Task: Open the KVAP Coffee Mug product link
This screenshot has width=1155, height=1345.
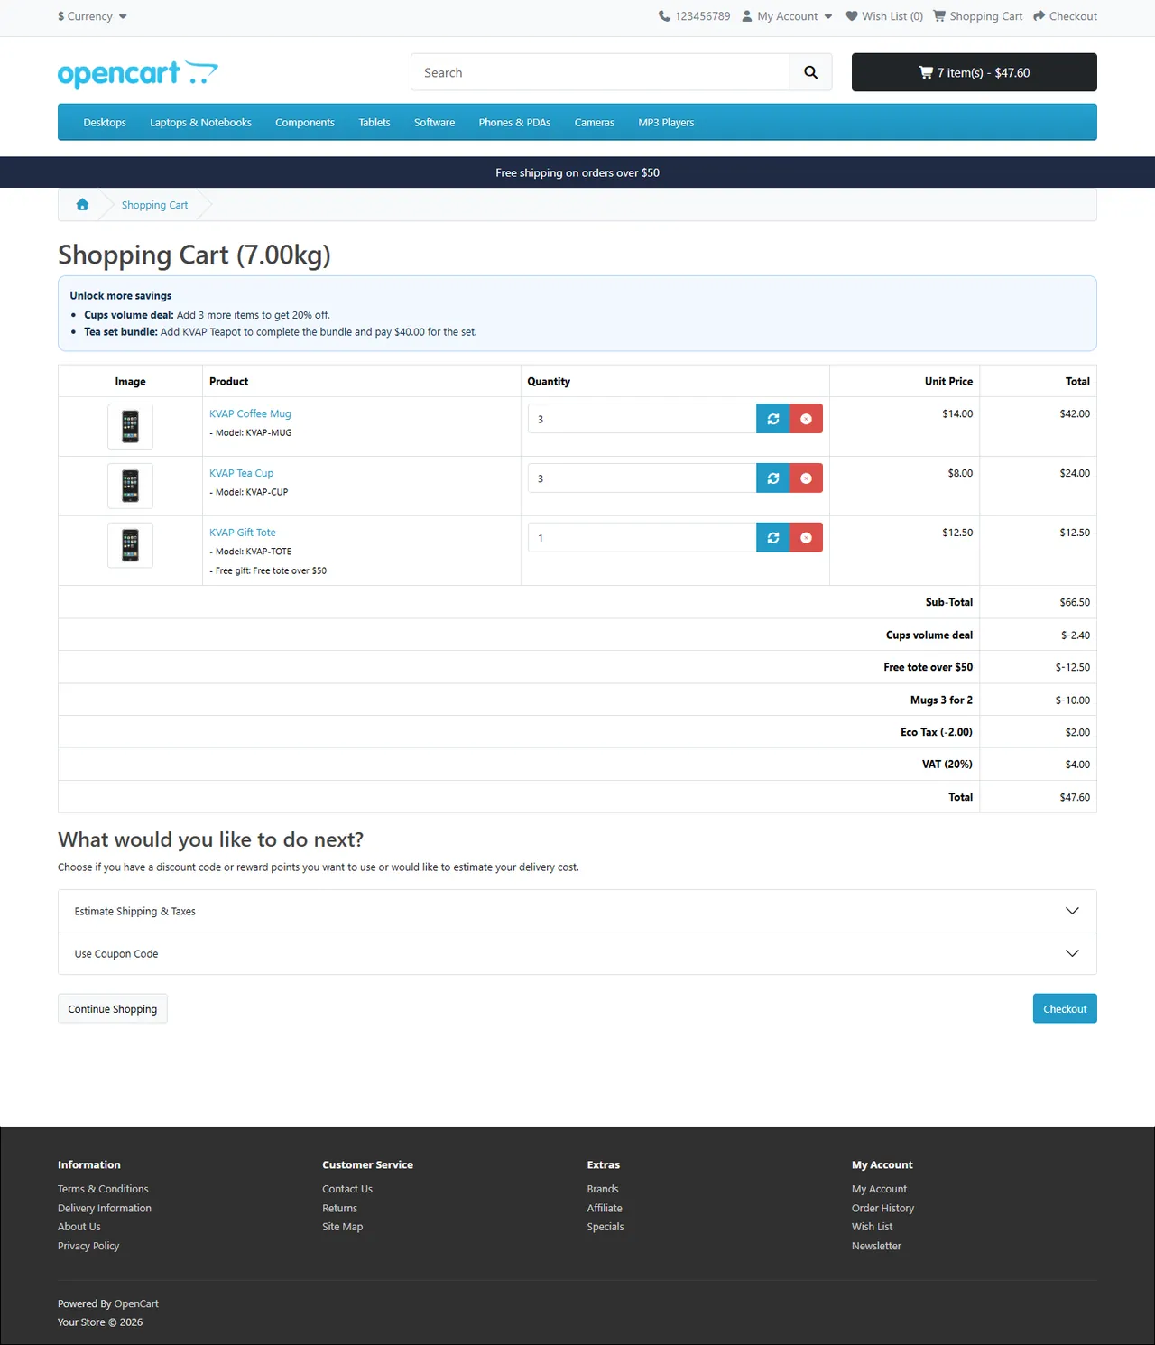Action: coord(250,413)
